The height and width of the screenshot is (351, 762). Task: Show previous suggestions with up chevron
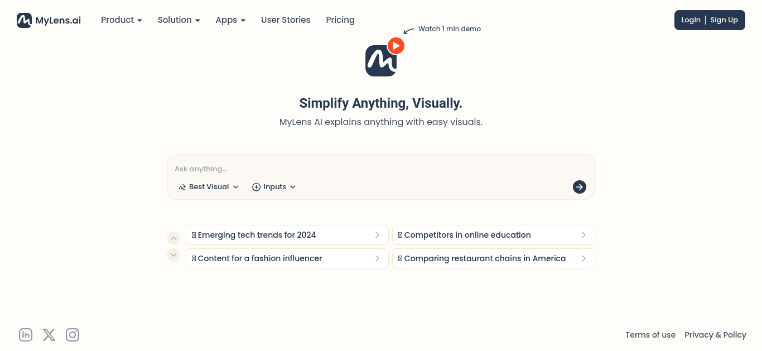173,238
